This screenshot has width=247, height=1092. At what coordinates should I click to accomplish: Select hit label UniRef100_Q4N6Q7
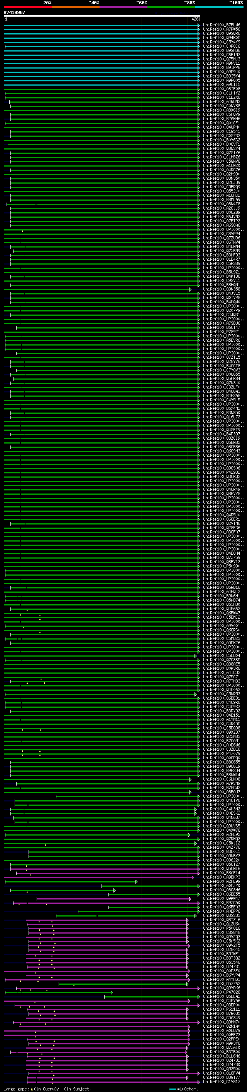[222, 817]
